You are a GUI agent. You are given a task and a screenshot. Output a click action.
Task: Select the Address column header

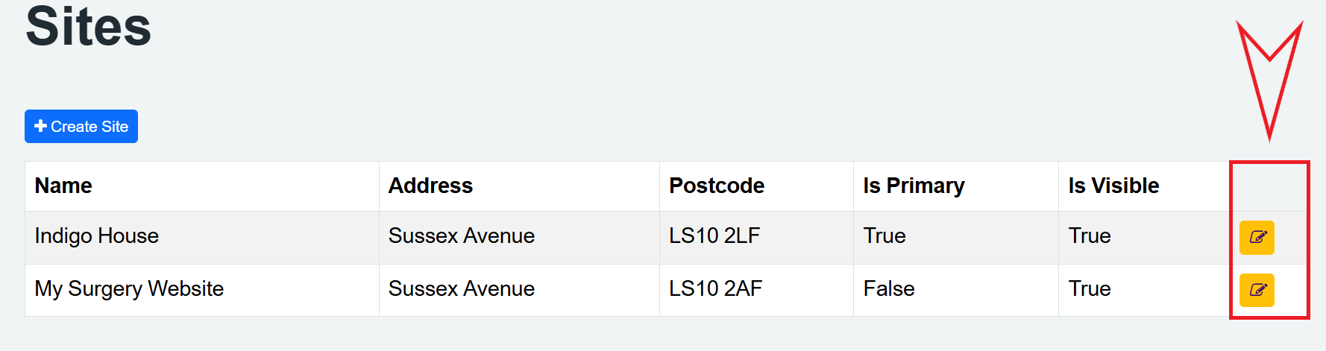click(x=430, y=186)
